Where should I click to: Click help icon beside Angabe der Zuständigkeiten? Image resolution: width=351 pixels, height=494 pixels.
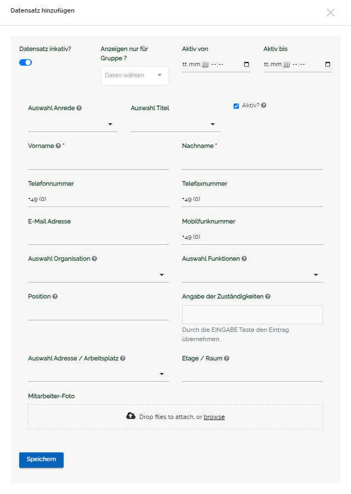[x=268, y=296]
